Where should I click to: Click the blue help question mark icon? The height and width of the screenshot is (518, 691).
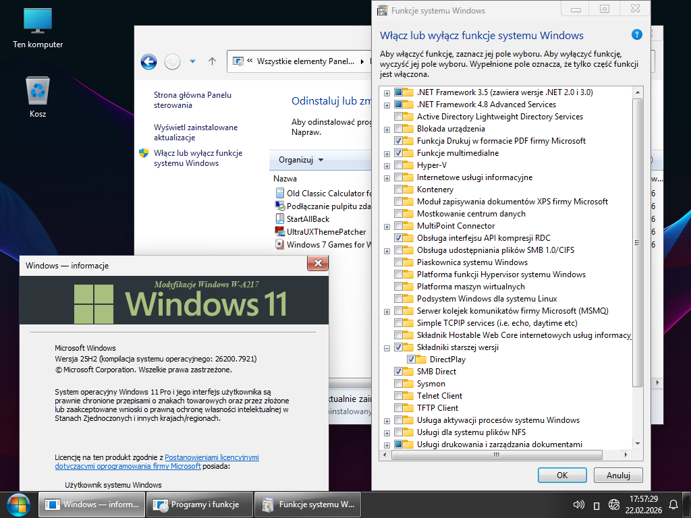click(x=636, y=35)
